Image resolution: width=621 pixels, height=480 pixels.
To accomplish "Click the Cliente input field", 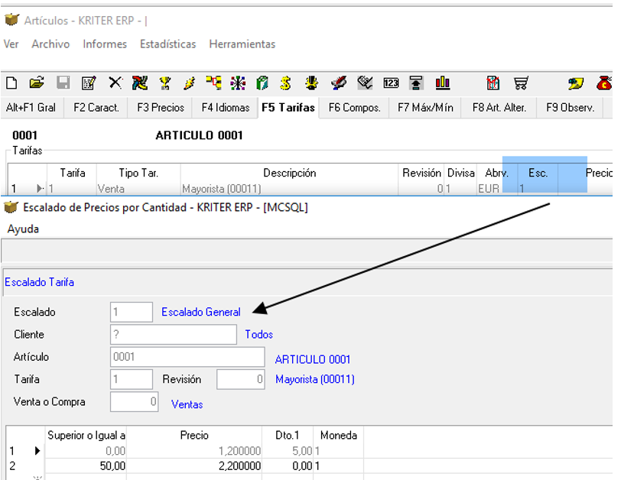I will pos(174,335).
